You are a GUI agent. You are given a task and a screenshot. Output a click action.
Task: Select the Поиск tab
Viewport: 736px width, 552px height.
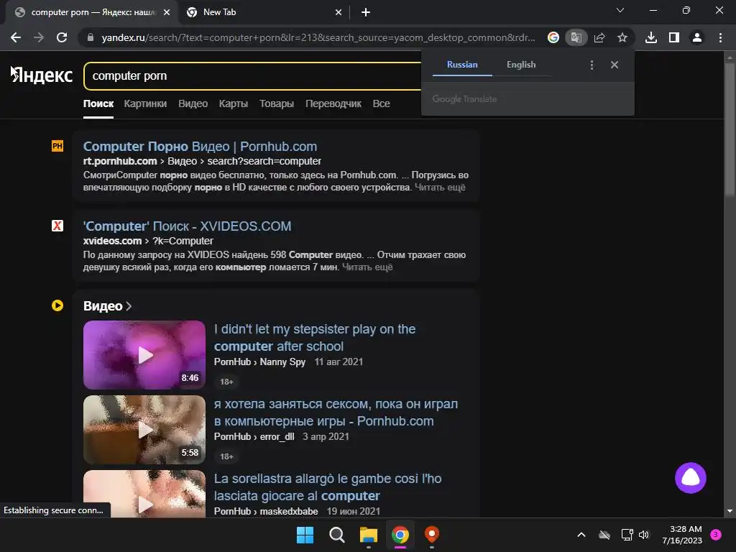(x=98, y=103)
